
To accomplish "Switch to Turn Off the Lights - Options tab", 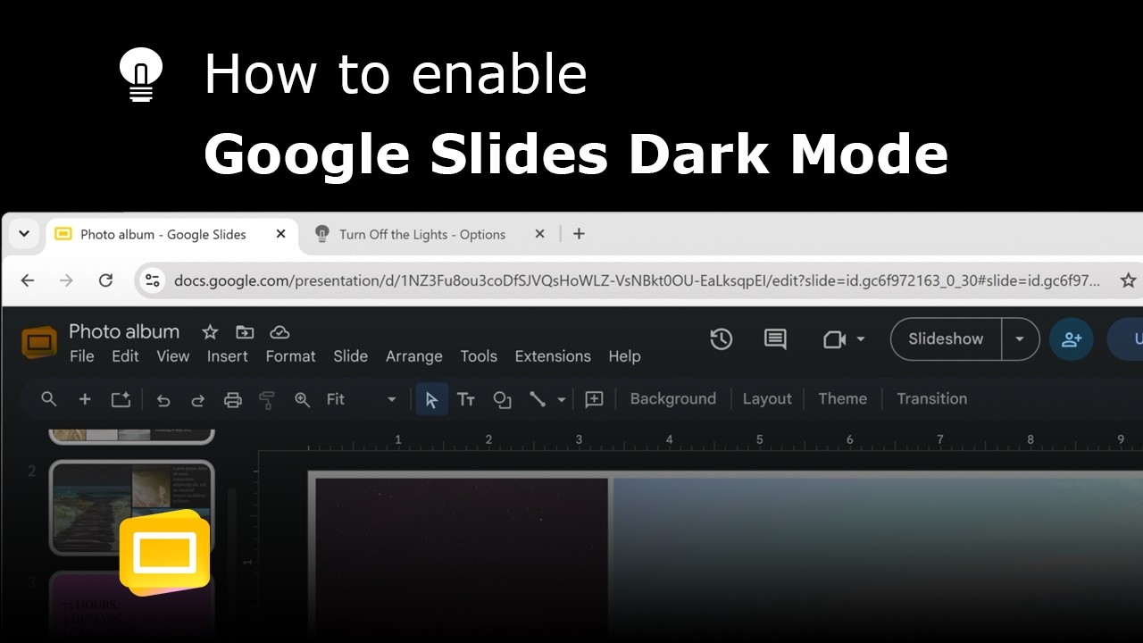I will tap(422, 234).
